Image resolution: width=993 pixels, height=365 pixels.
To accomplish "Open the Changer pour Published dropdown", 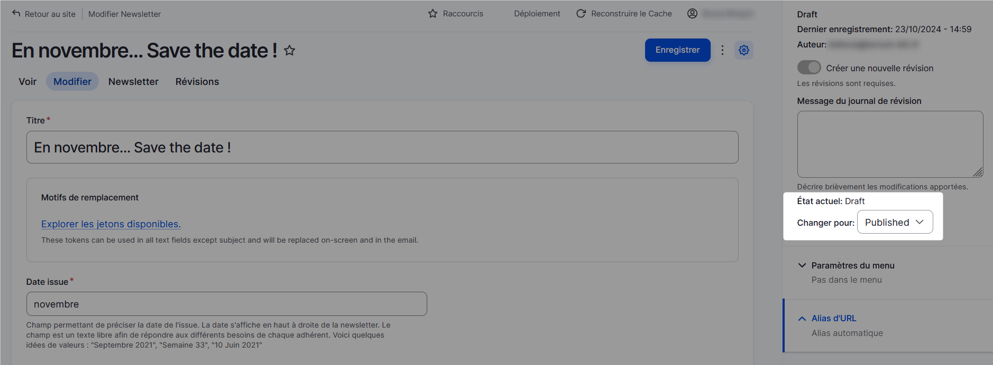I will pos(895,222).
